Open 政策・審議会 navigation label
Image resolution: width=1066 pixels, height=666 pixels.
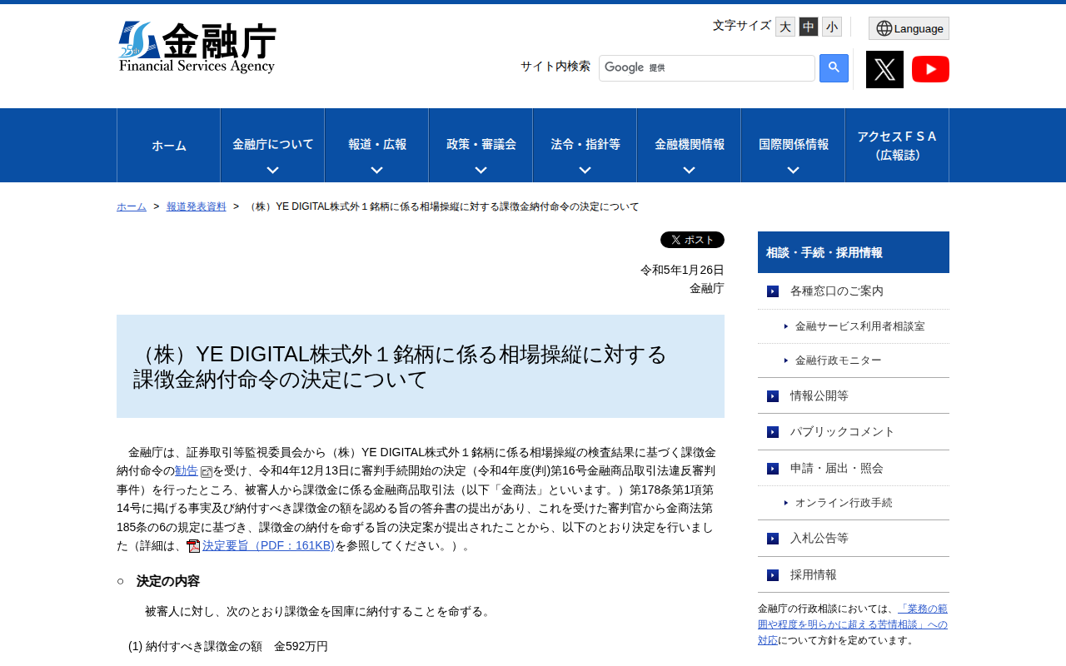tap(481, 144)
